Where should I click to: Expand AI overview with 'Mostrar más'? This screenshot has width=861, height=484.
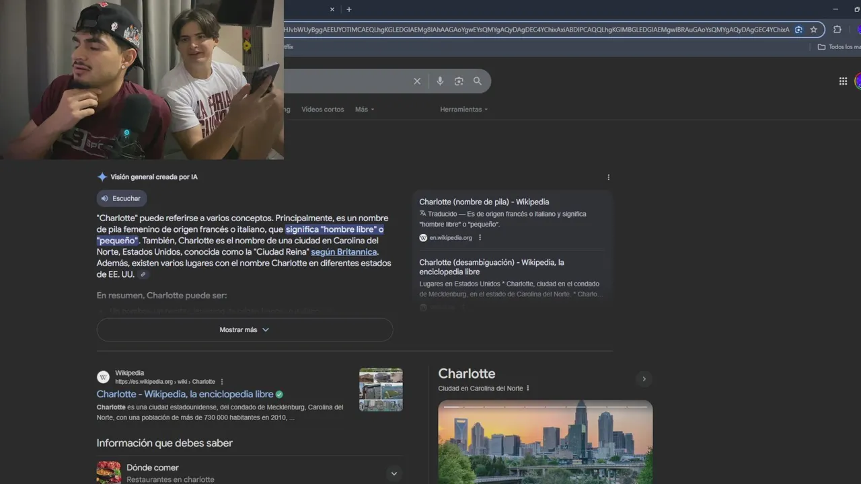tap(245, 330)
